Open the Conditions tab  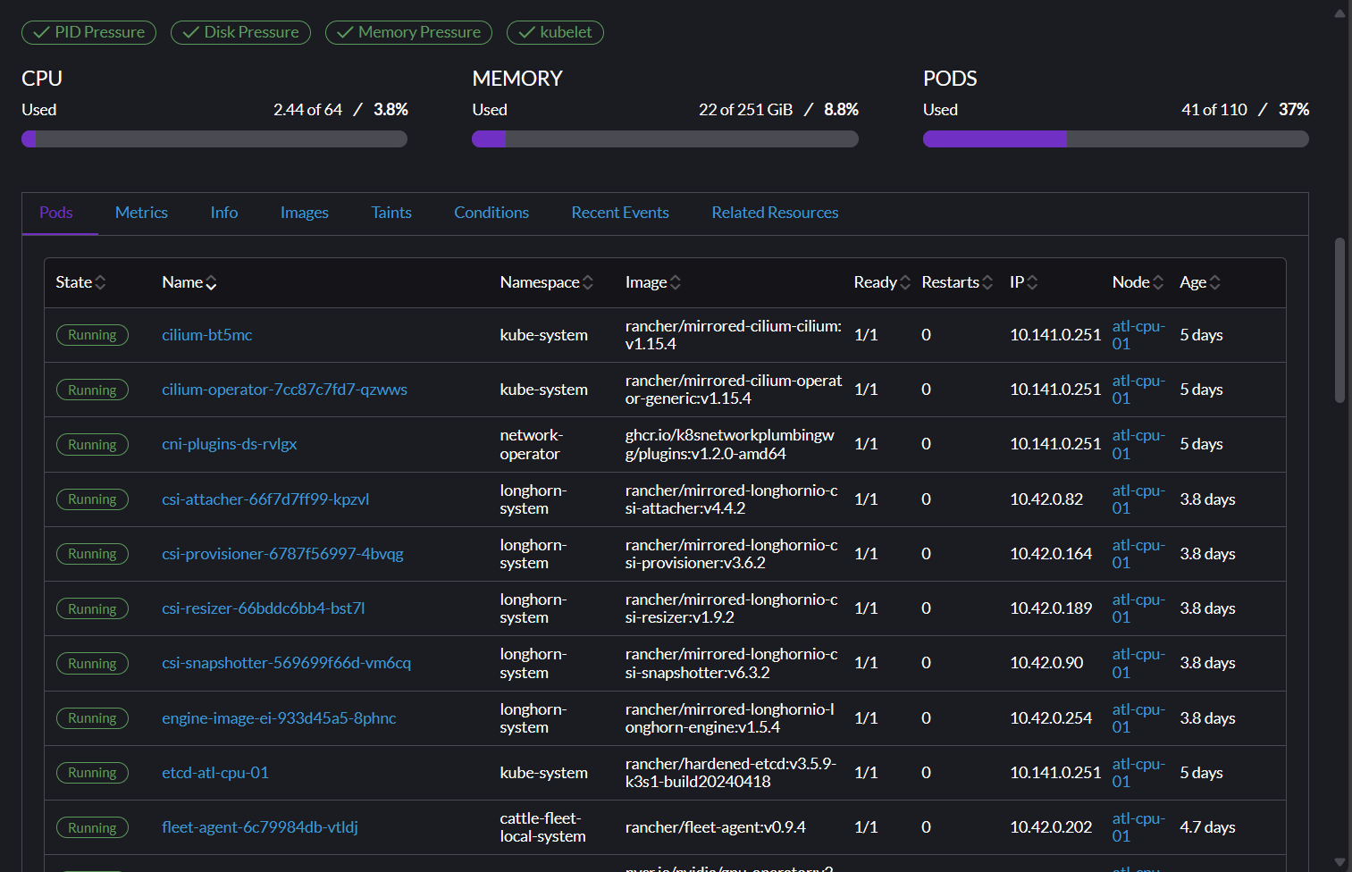[x=491, y=213]
